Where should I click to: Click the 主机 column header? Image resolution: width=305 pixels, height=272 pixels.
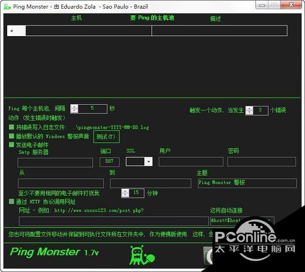click(x=76, y=18)
